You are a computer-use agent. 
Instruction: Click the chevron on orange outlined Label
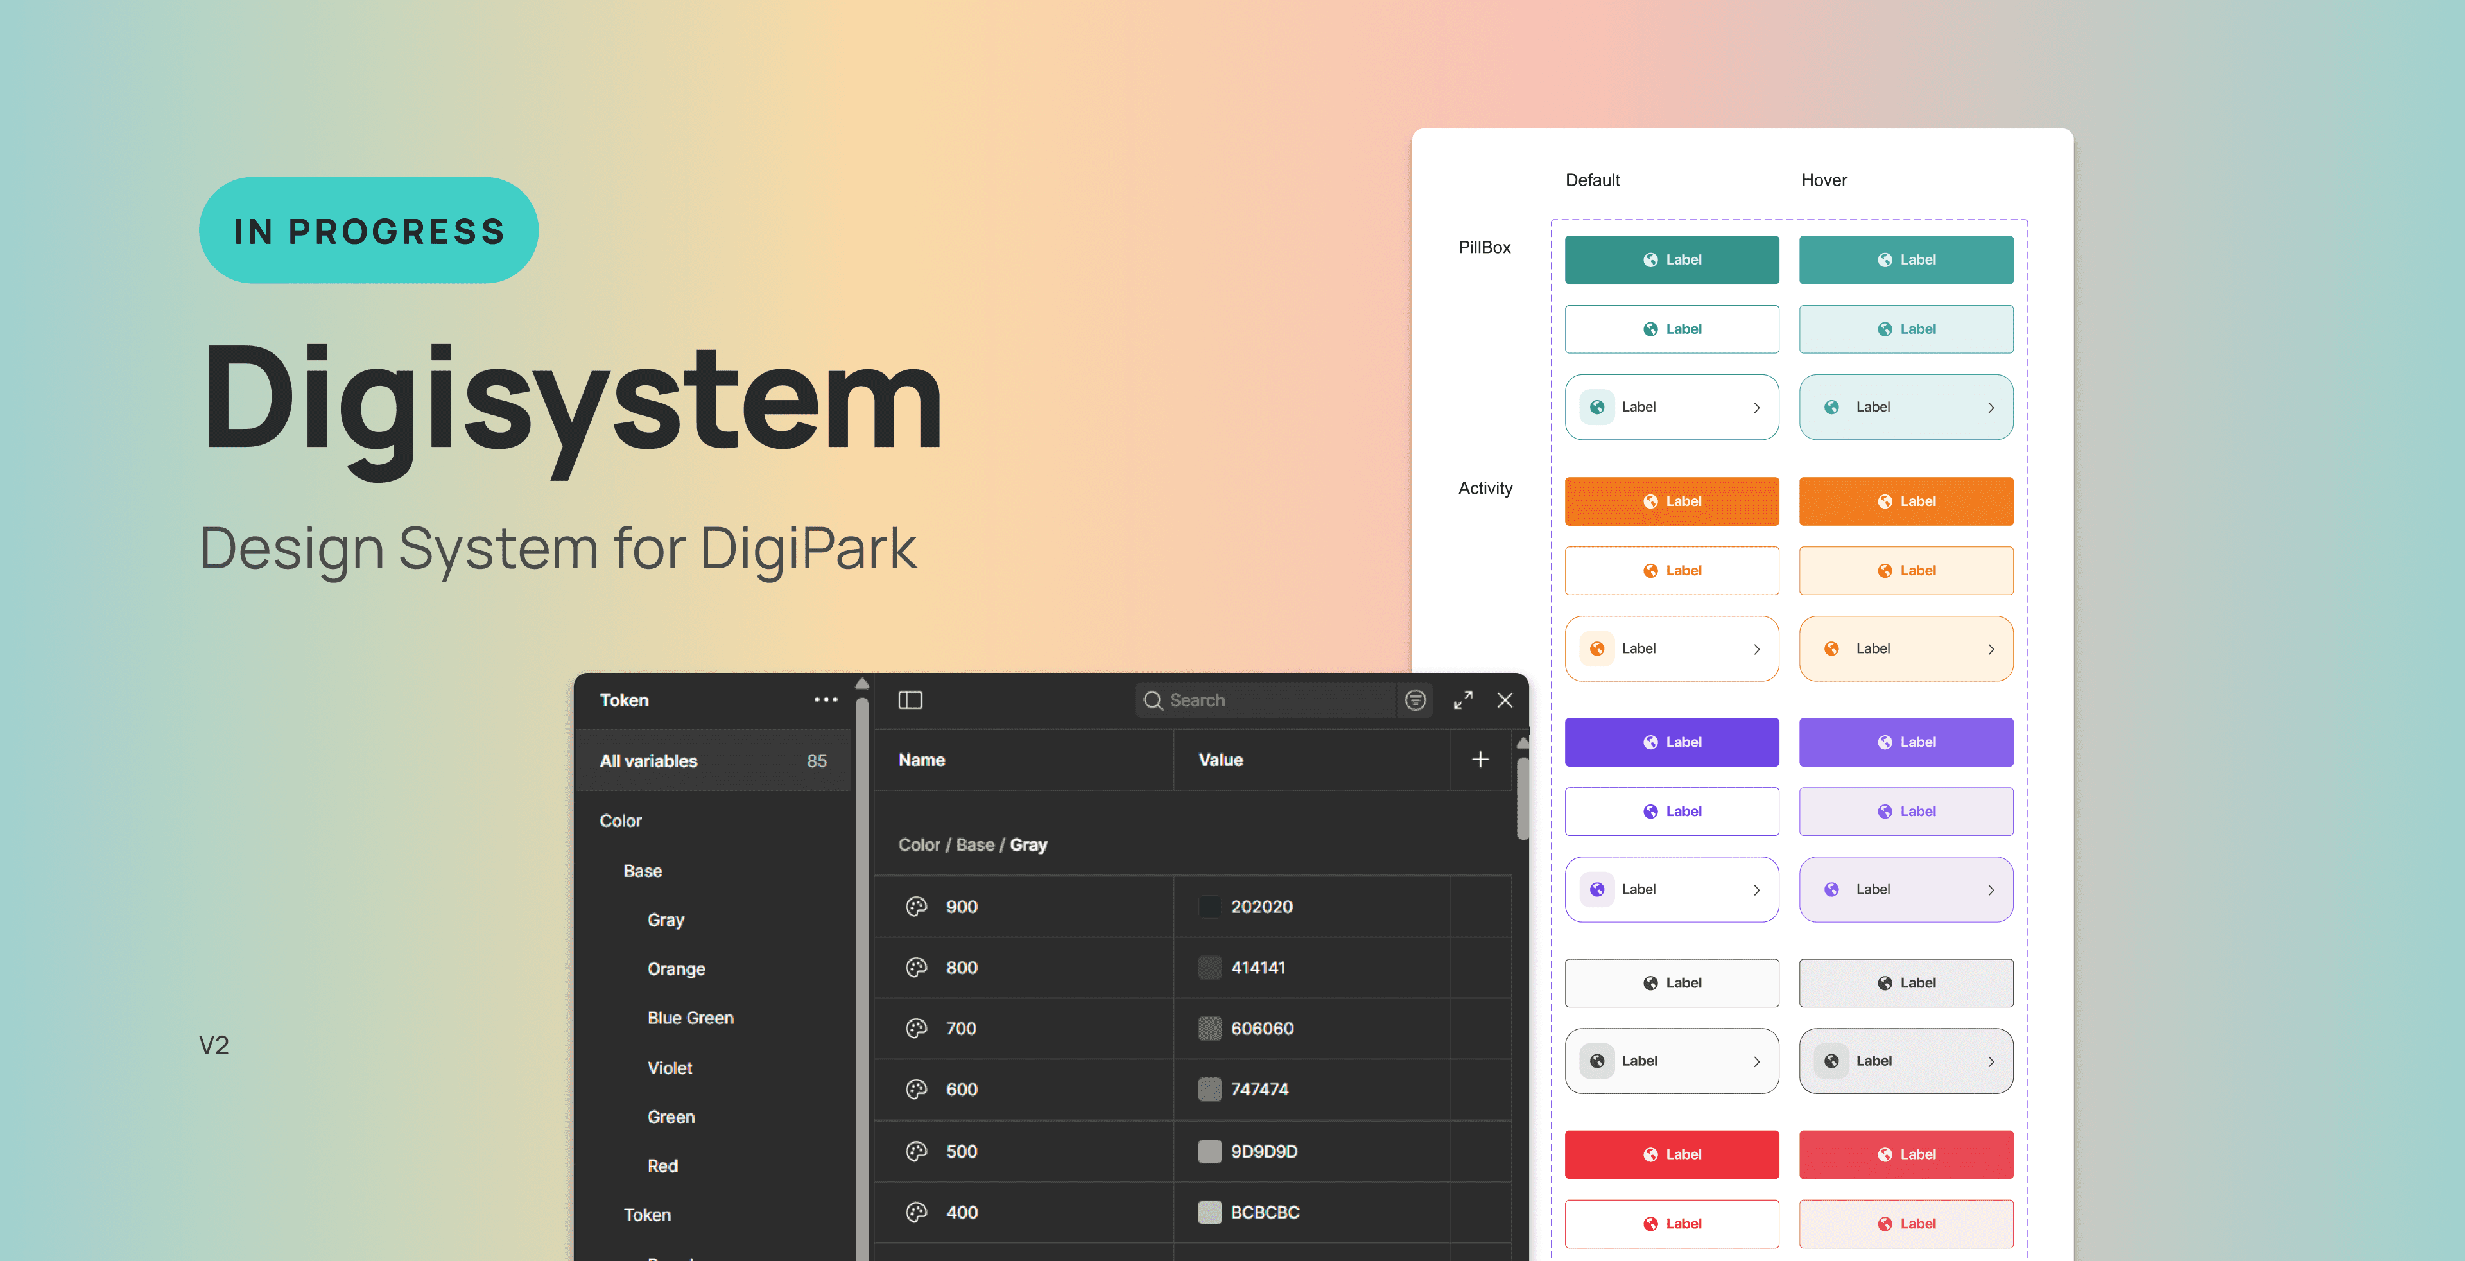point(1757,648)
